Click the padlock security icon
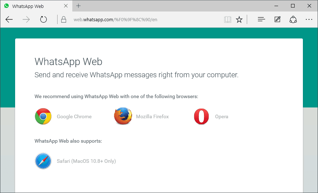The height and width of the screenshot is (193, 318). [64, 20]
